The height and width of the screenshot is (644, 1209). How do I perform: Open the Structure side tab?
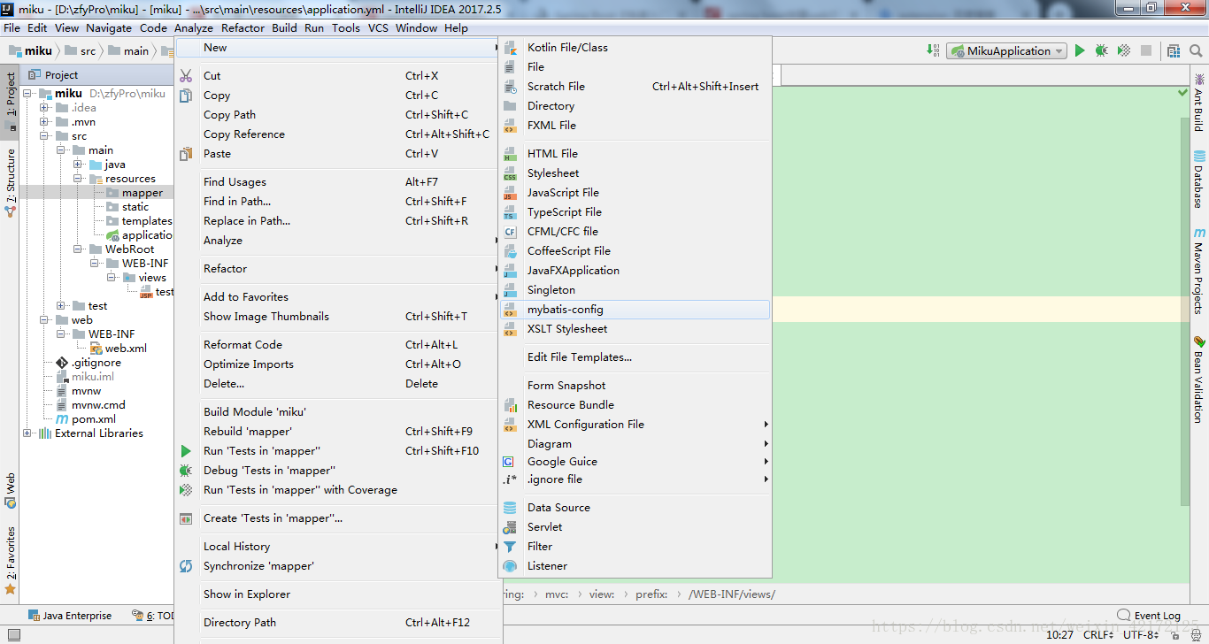click(10, 183)
